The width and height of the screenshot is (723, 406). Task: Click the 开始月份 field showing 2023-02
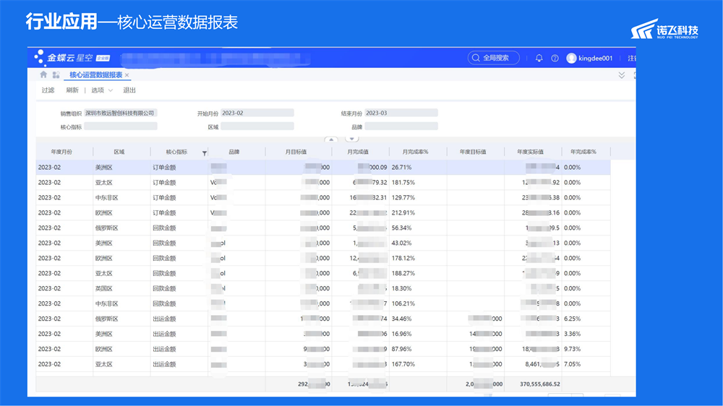point(257,113)
